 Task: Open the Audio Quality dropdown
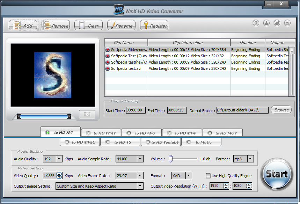click(59, 159)
